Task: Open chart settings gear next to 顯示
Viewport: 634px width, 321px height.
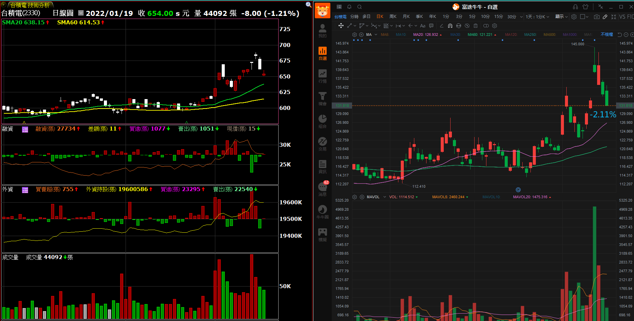Action: click(574, 17)
